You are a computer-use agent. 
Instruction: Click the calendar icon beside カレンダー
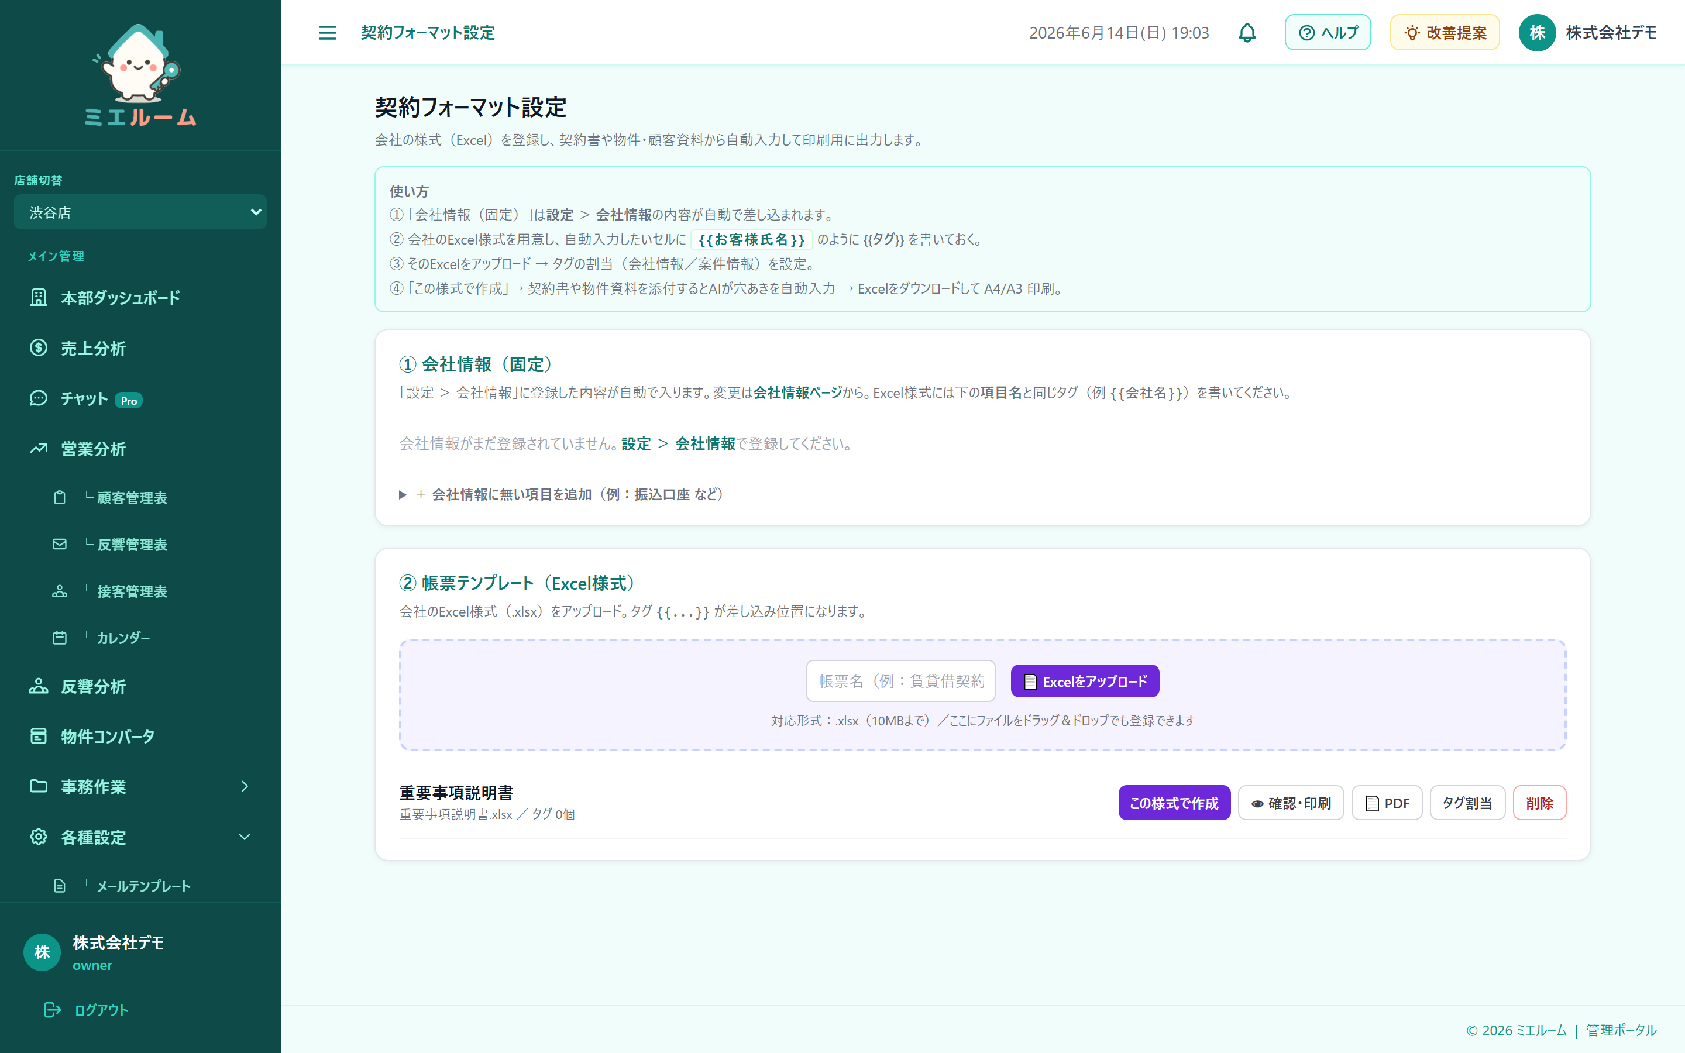coord(60,637)
